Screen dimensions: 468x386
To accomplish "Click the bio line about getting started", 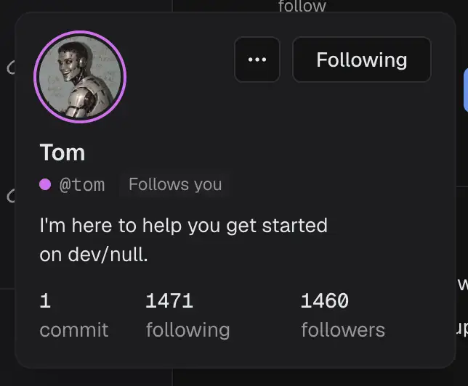I will [x=183, y=226].
